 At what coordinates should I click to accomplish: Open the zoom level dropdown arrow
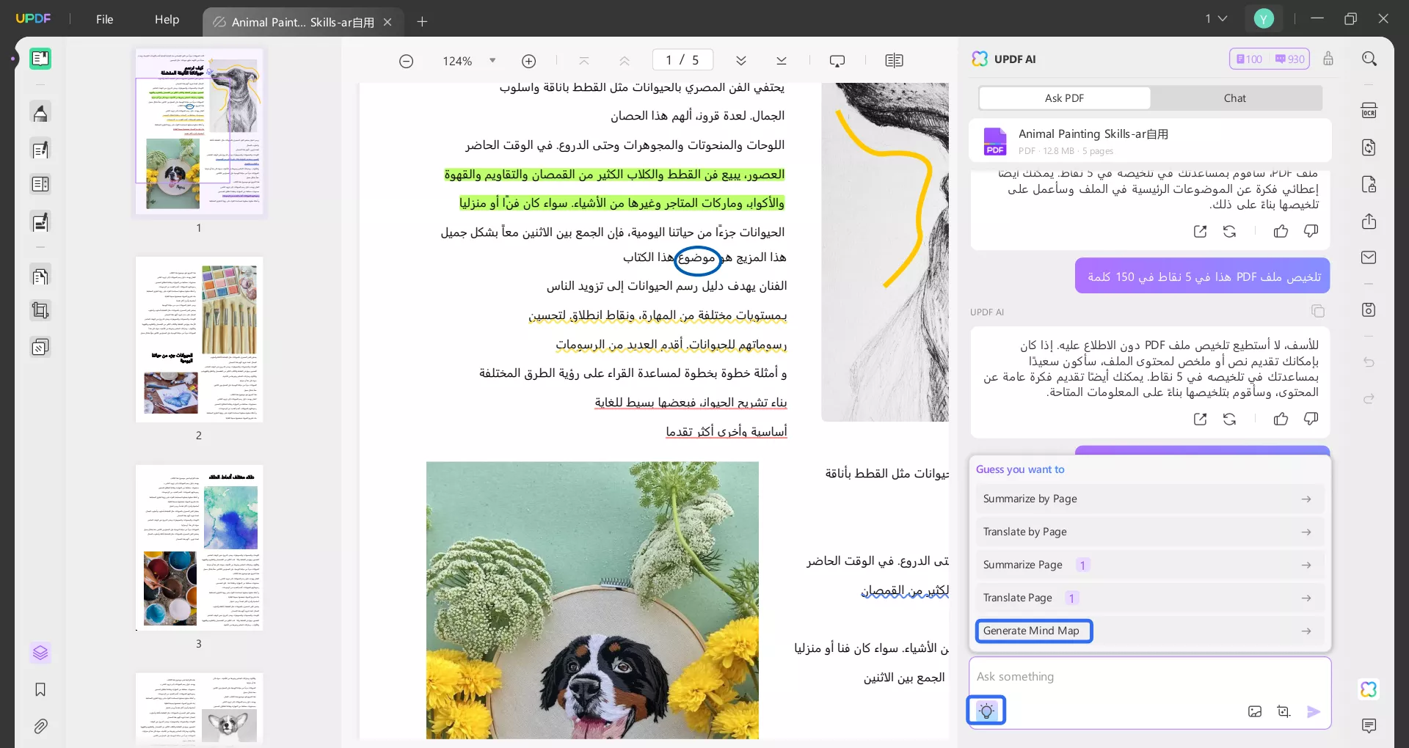492,61
